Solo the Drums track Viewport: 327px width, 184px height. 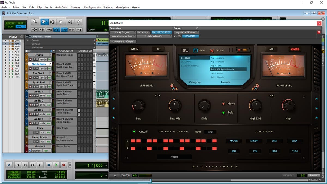[35, 59]
